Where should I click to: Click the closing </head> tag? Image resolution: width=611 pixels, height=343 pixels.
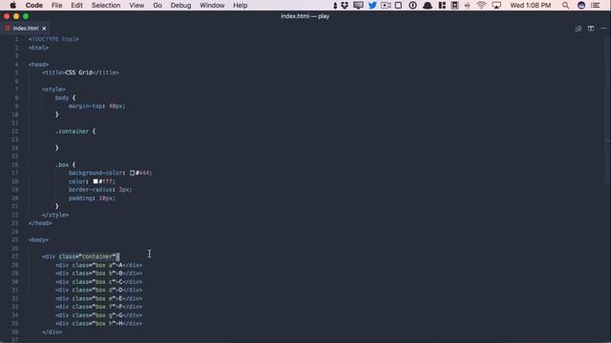(40, 223)
